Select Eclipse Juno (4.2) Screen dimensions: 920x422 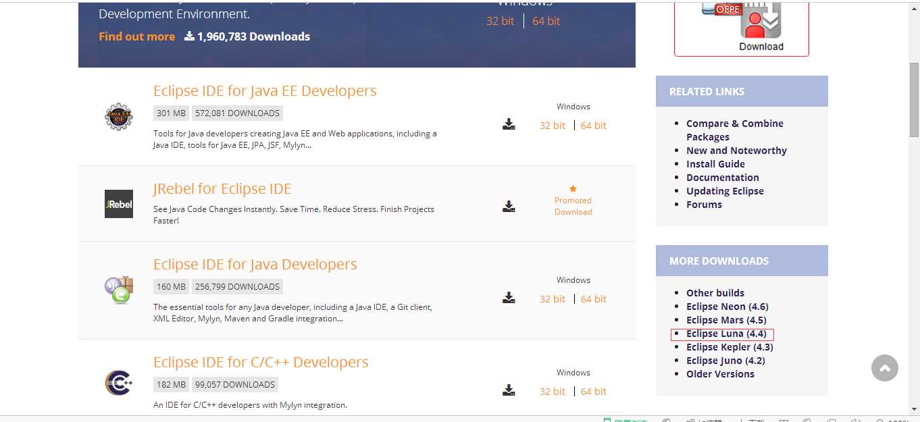(x=725, y=360)
